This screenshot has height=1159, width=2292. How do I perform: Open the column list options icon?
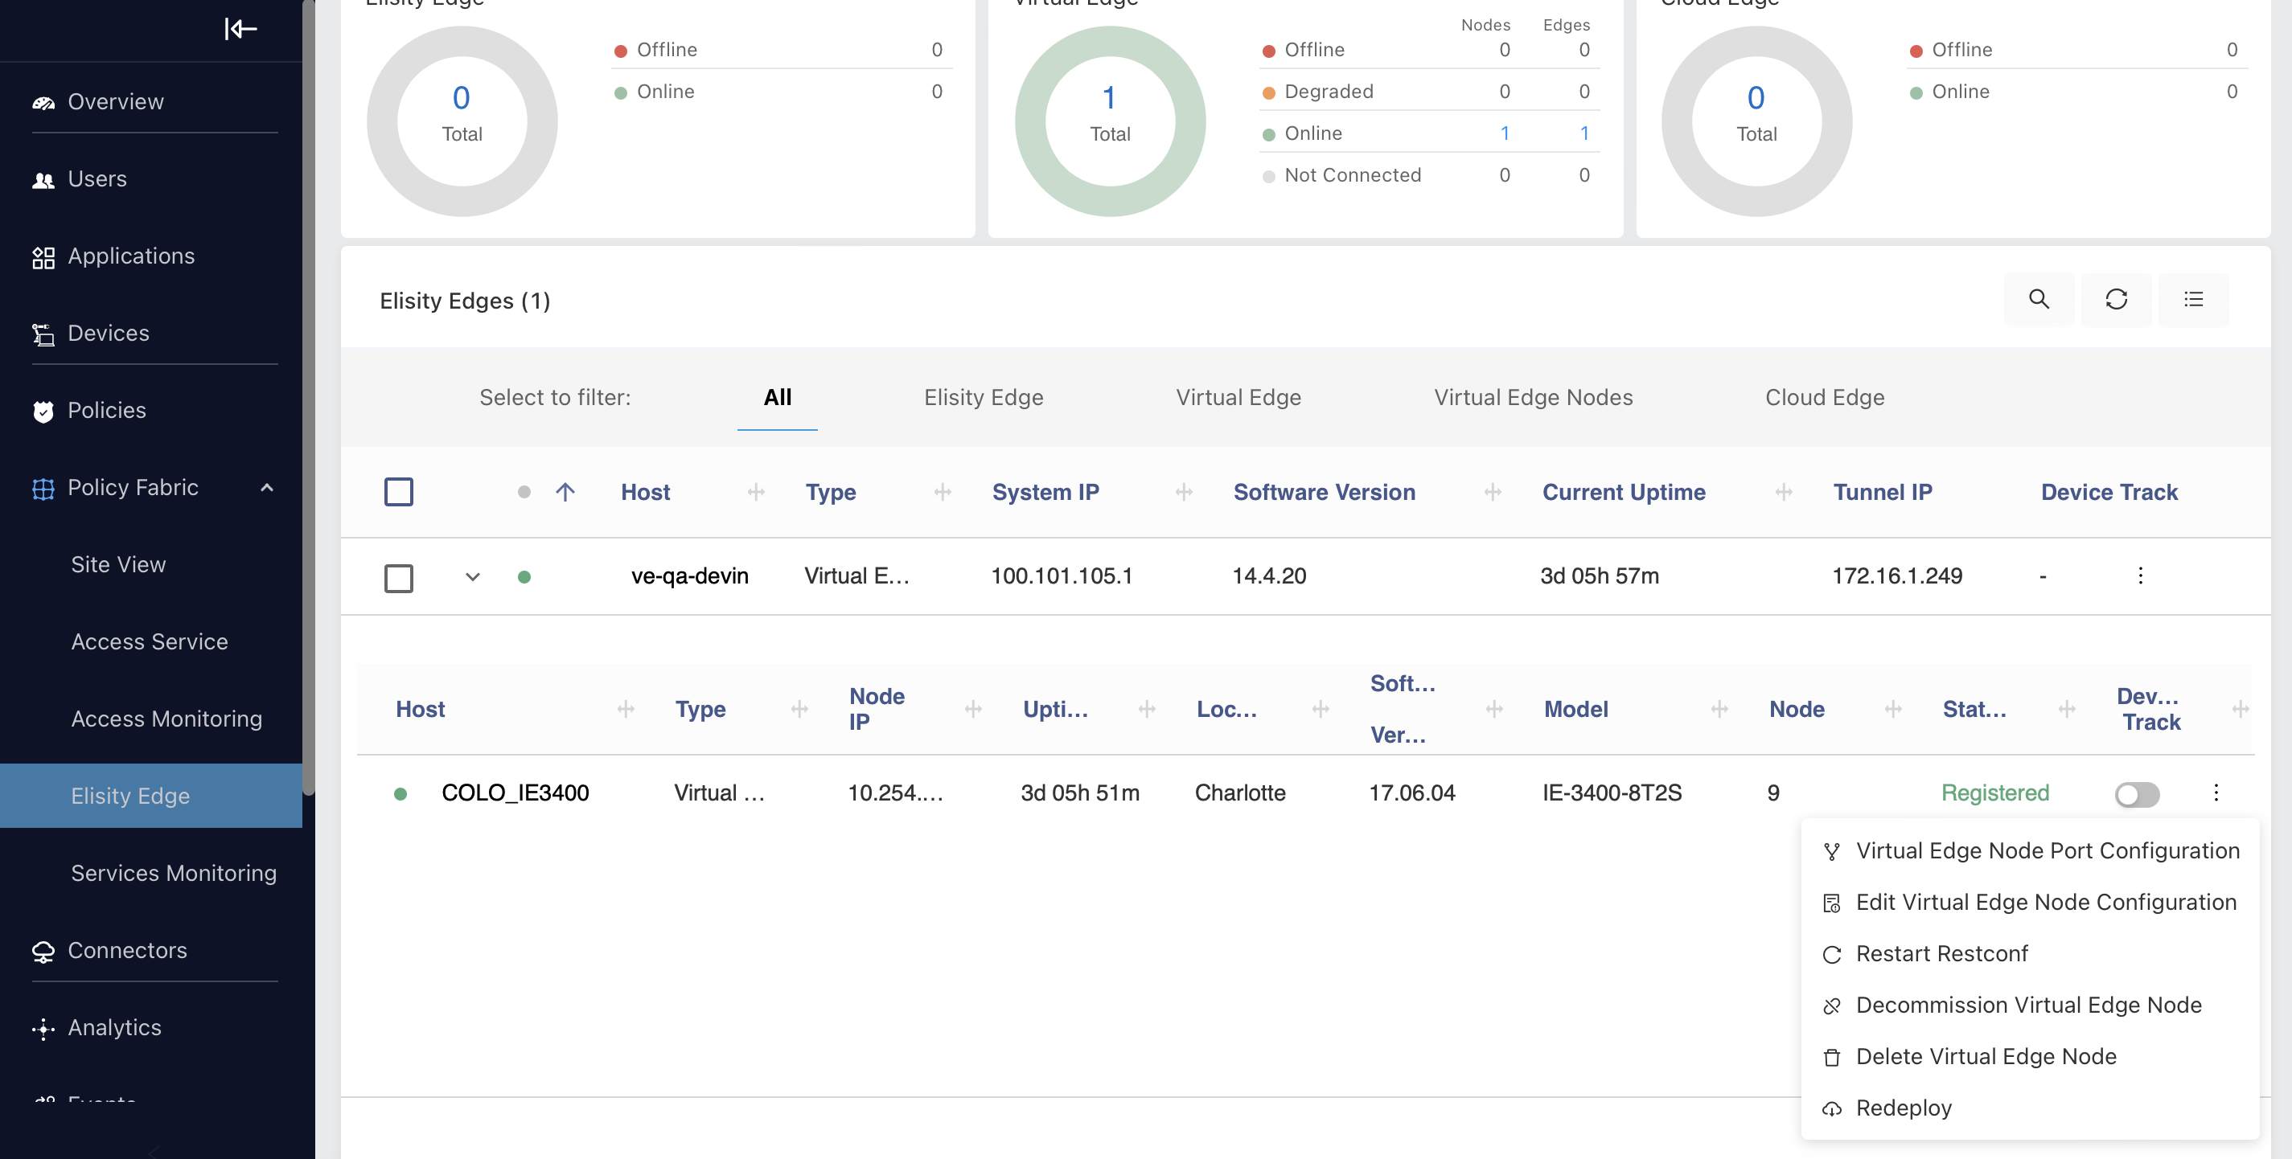click(x=2193, y=300)
